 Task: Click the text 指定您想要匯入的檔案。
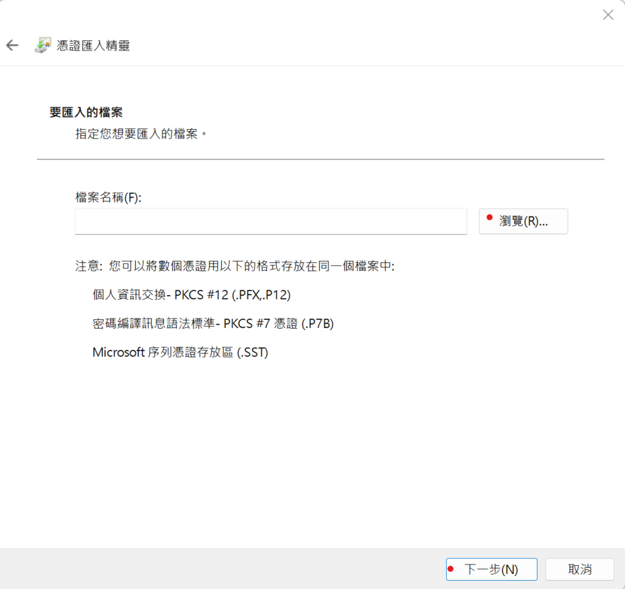coord(141,134)
